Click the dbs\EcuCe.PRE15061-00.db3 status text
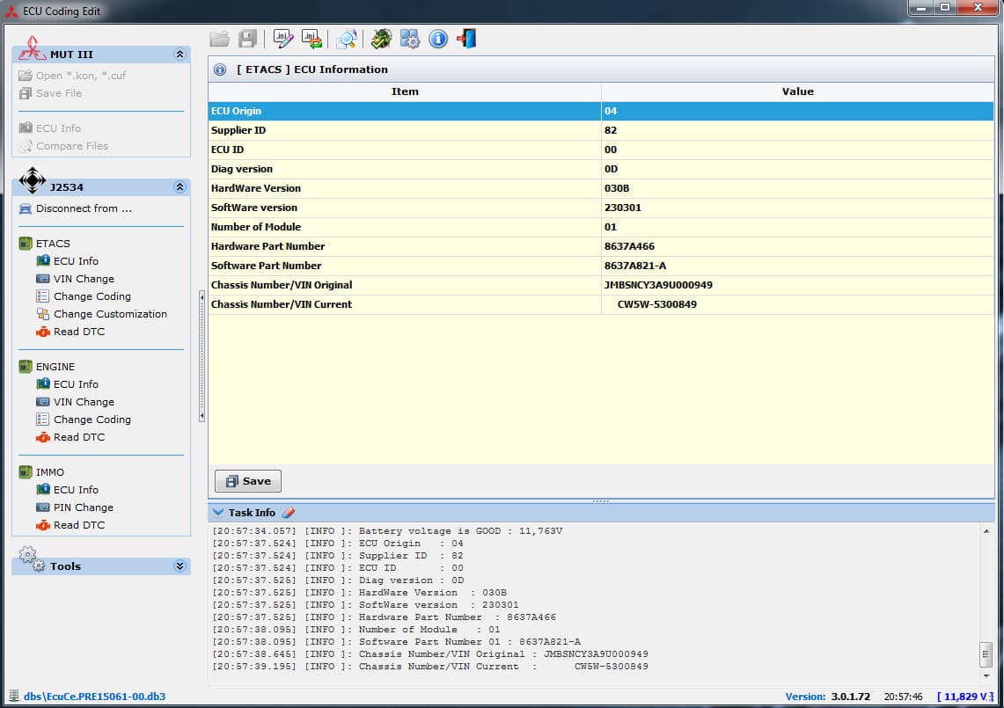The image size is (1004, 708). (95, 697)
